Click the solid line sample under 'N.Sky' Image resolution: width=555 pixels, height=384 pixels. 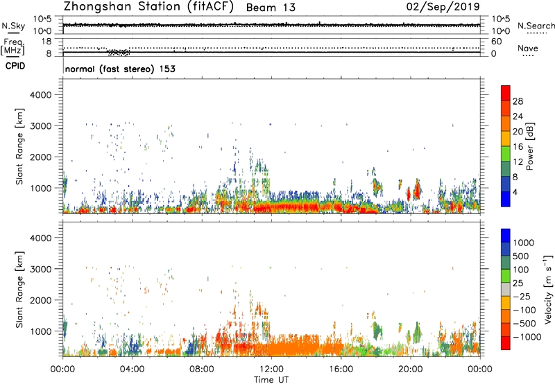(13, 33)
